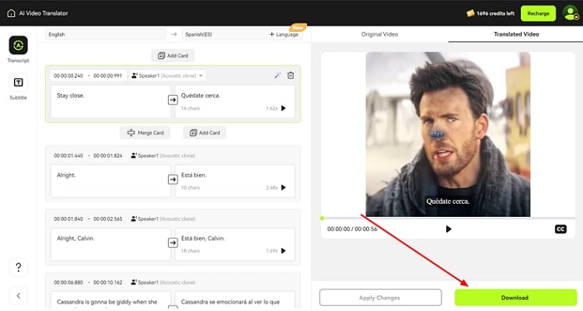Click start time 00:00:06.880

pyautogui.click(x=68, y=282)
